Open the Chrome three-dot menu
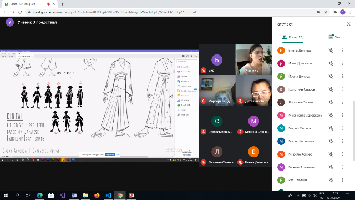Image resolution: width=355 pixels, height=200 pixels. pyautogui.click(x=350, y=12)
